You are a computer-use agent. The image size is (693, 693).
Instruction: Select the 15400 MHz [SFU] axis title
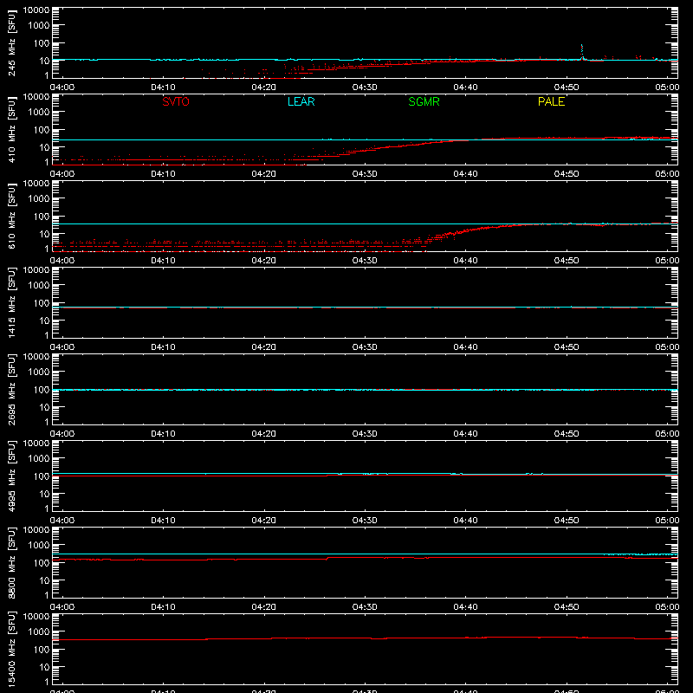tap(12, 649)
